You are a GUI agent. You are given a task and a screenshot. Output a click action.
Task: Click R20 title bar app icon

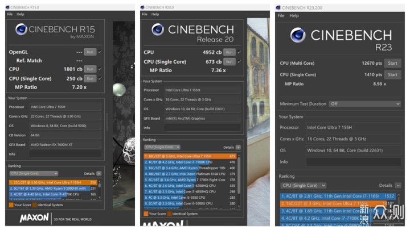(142, 7)
